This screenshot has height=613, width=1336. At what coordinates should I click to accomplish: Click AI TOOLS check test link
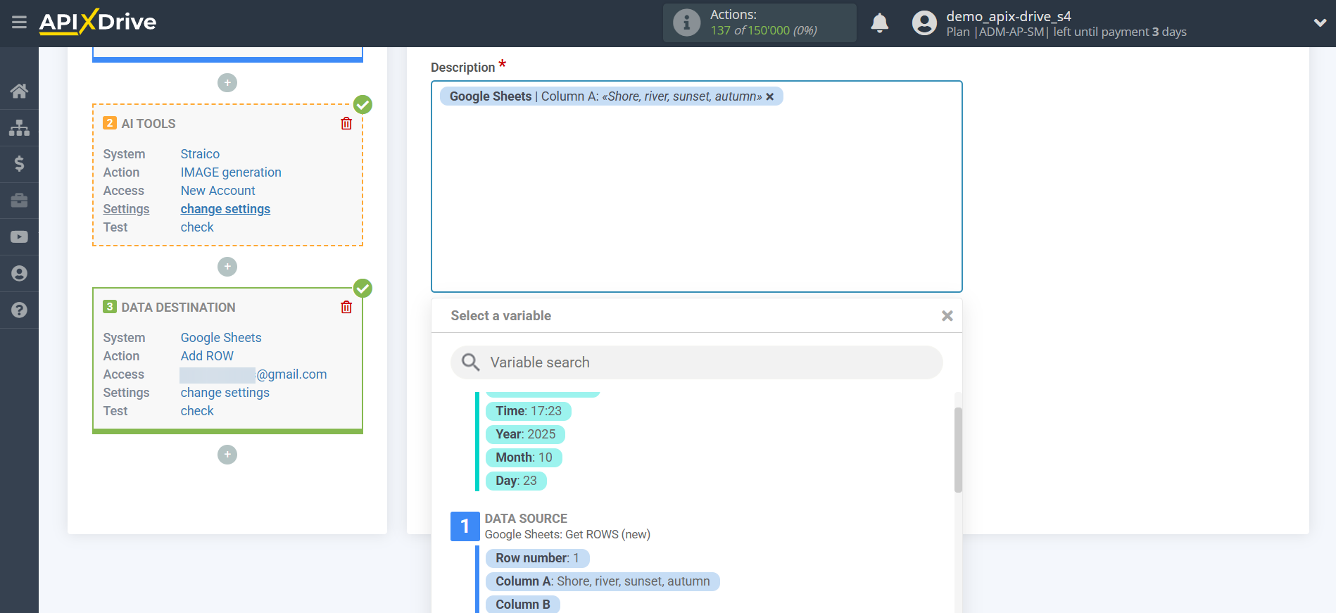[197, 227]
